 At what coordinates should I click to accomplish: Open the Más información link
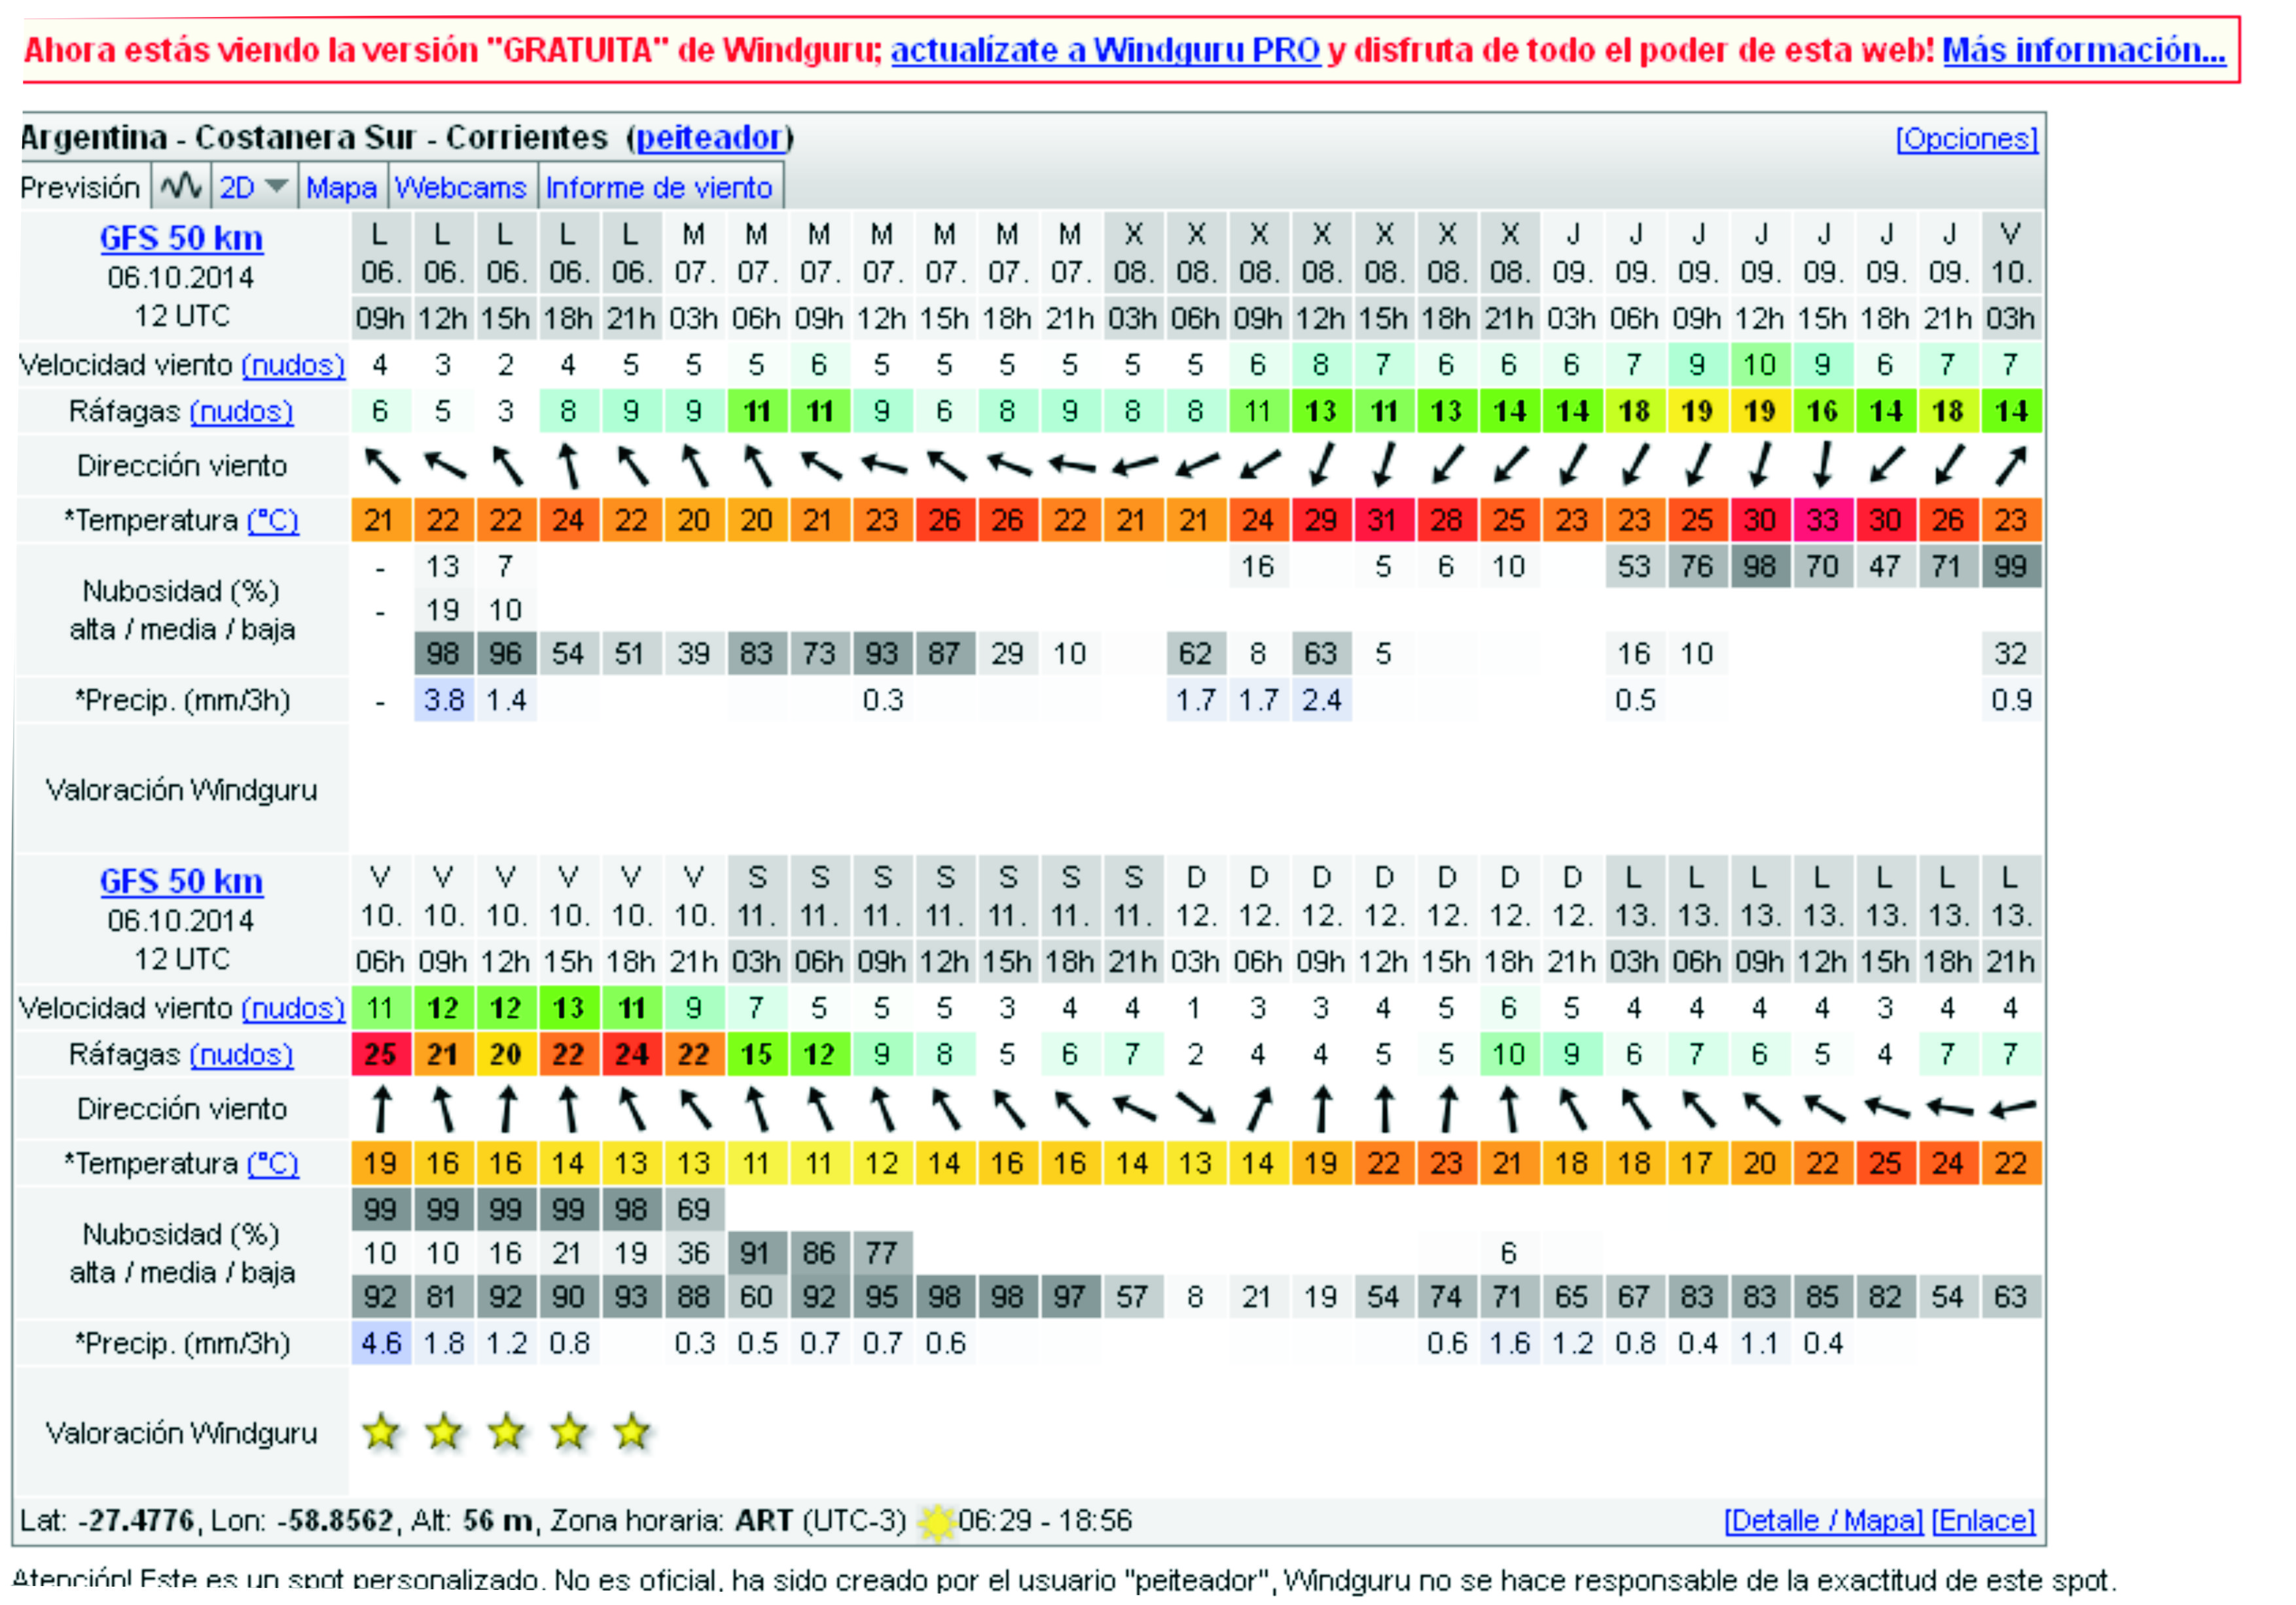2084,50
